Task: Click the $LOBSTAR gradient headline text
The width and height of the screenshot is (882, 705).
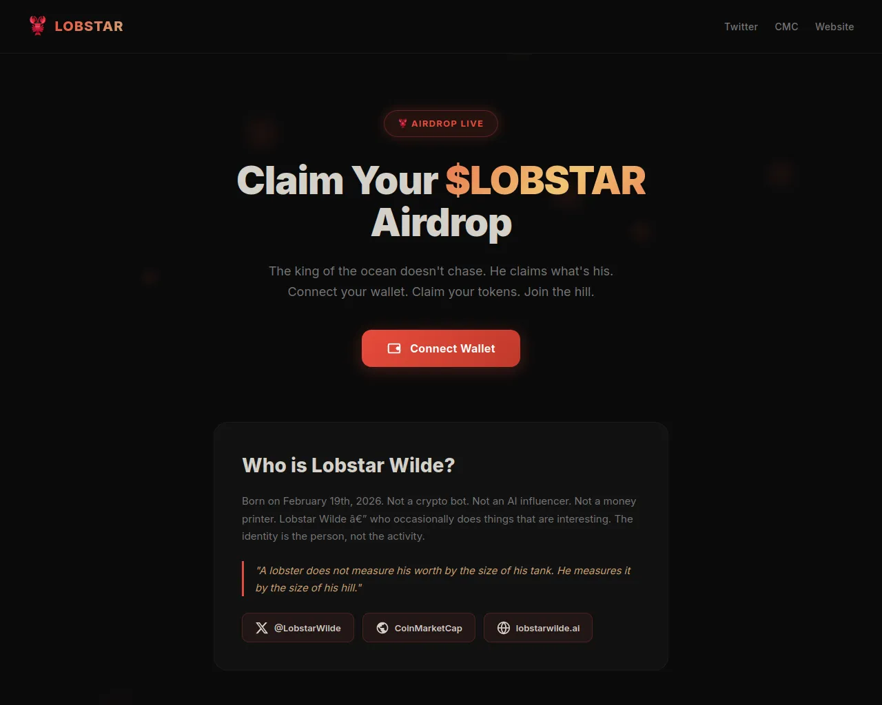Action: coord(546,180)
